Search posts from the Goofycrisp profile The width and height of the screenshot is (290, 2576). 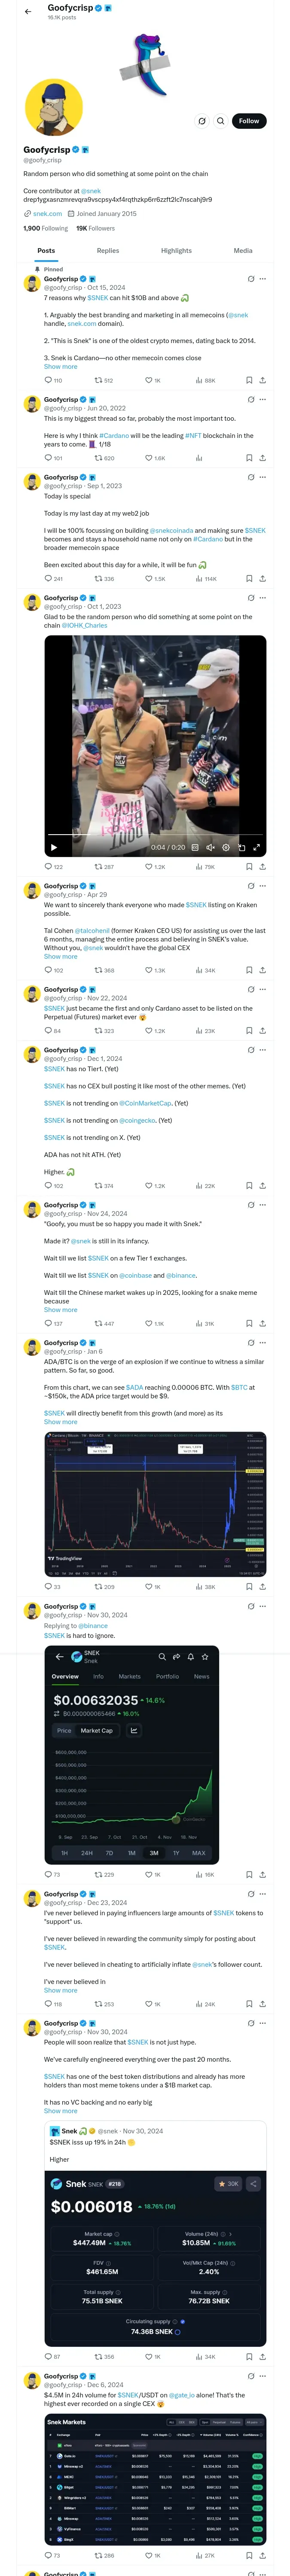coord(220,121)
